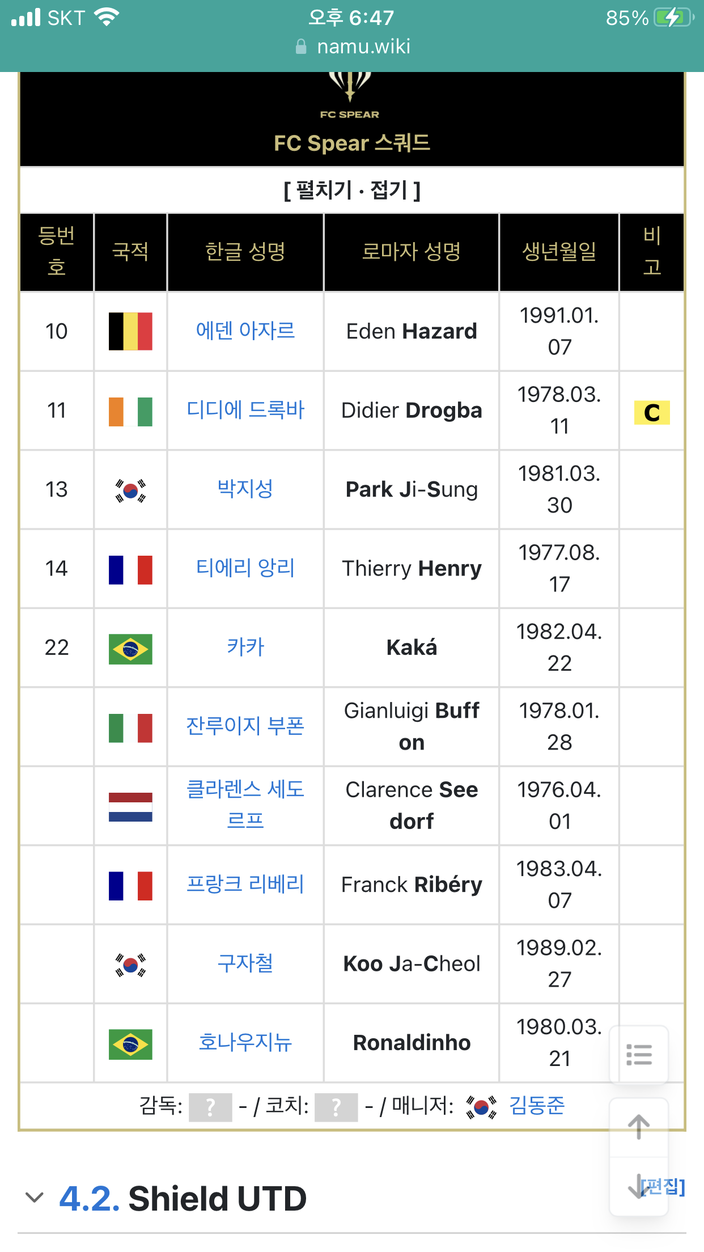Click the Brazil flag in Ronaldinho's row
Image resolution: width=704 pixels, height=1252 pixels.
(130, 1044)
